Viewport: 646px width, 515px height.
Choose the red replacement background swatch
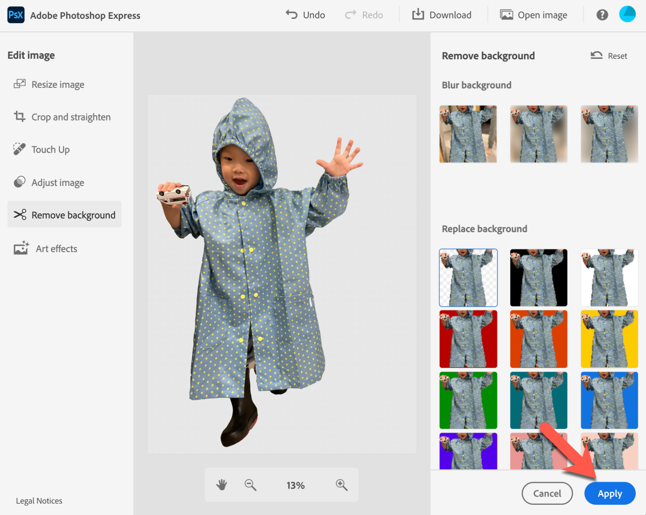(x=468, y=339)
